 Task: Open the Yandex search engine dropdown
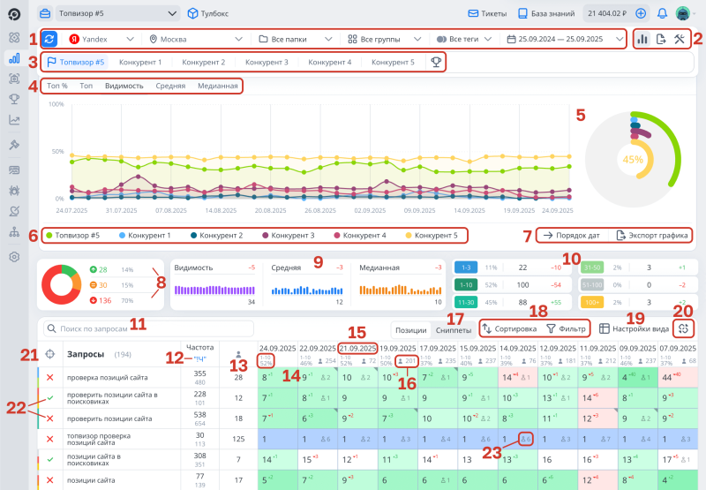click(101, 40)
